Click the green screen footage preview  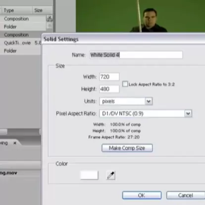140,16
